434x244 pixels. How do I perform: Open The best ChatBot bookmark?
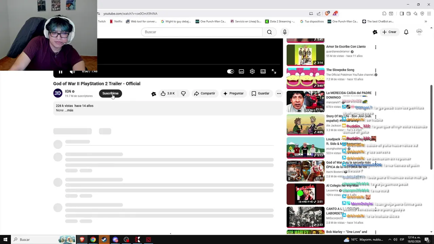[x=378, y=21]
